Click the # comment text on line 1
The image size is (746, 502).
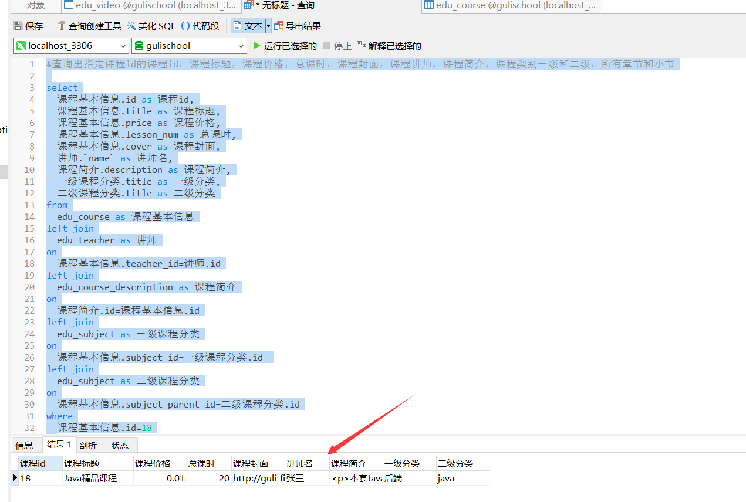pos(360,64)
